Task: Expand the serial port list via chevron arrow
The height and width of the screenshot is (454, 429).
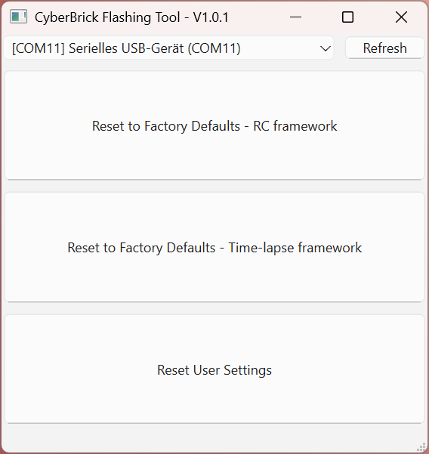Action: pyautogui.click(x=326, y=48)
